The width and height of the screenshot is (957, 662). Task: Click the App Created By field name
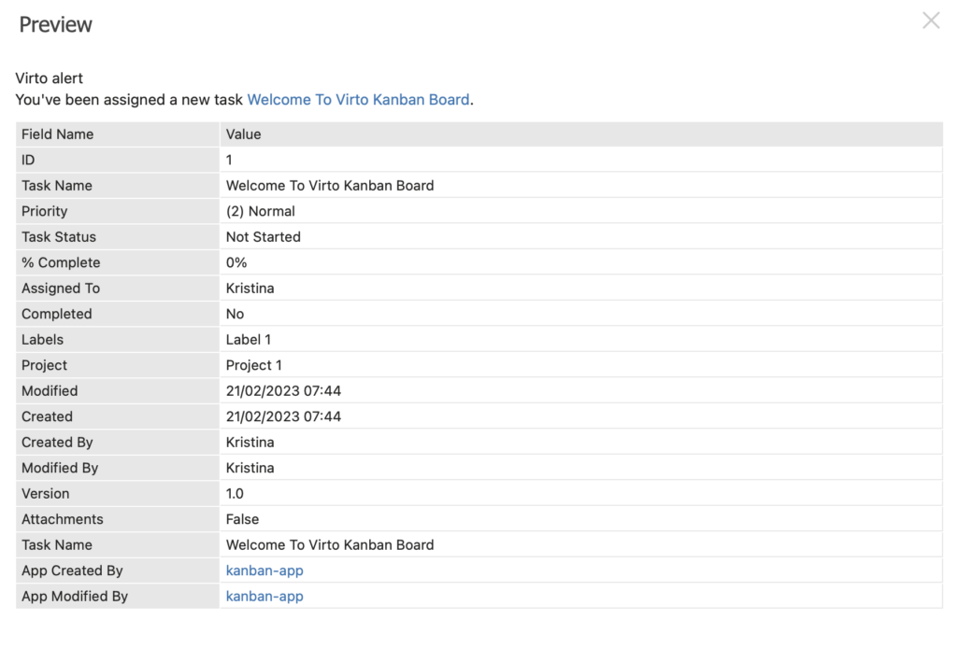72,570
